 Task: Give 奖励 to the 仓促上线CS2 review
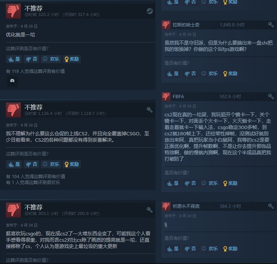[71, 164]
